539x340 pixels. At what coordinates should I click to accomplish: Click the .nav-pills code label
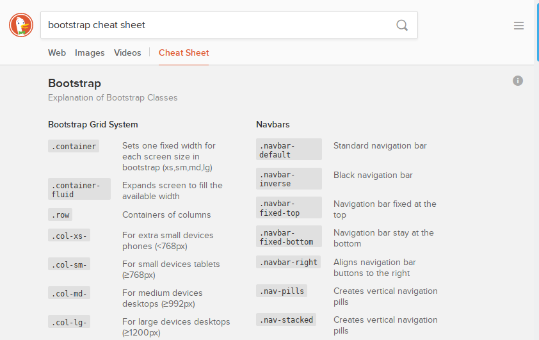click(x=282, y=291)
